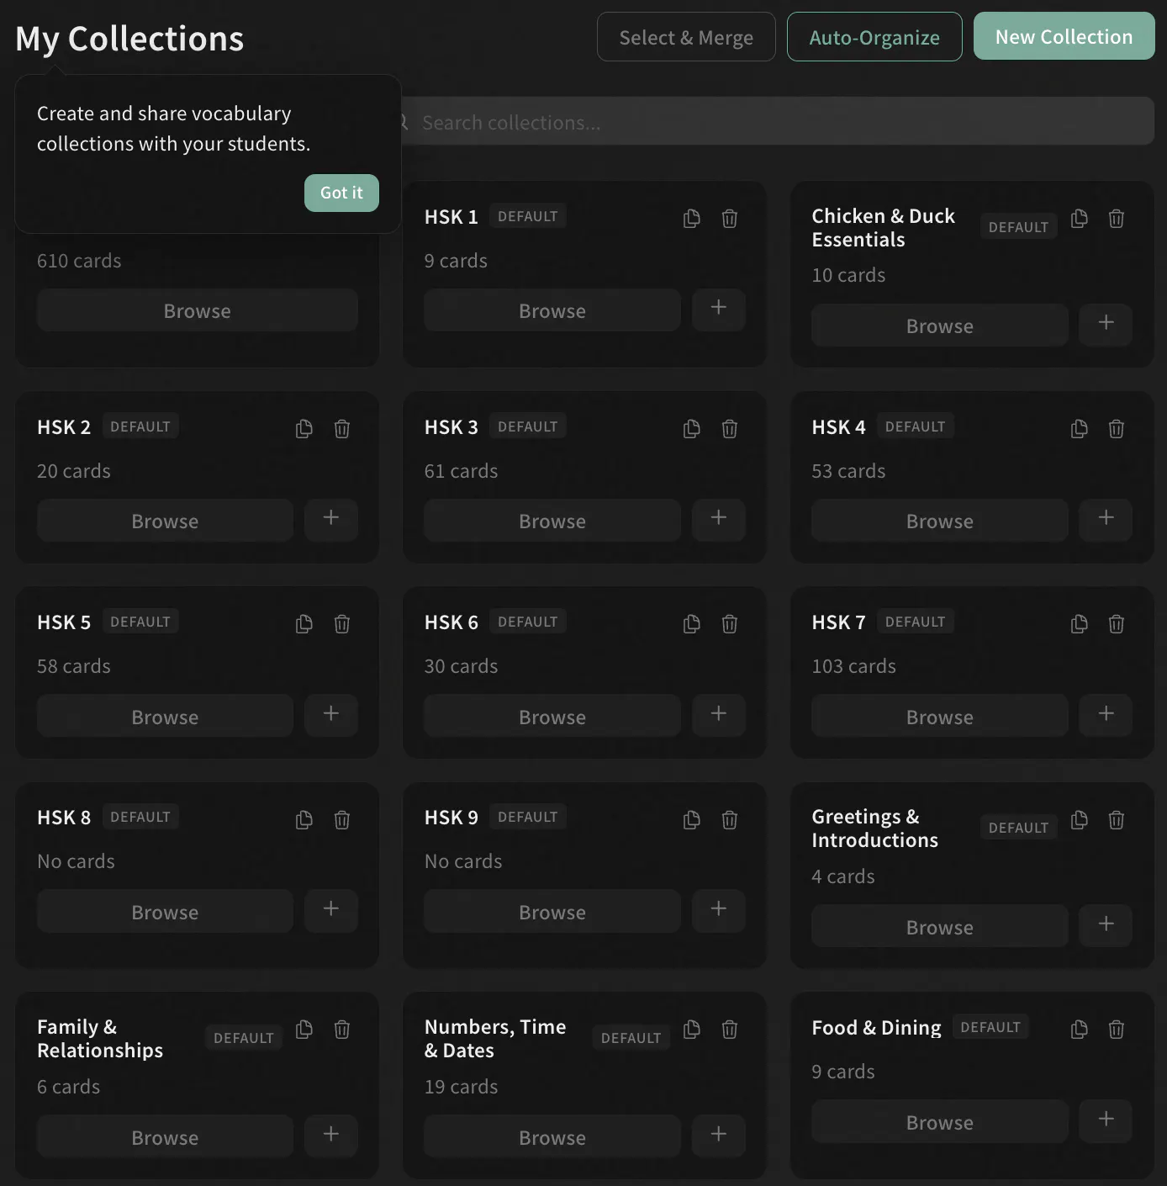This screenshot has width=1167, height=1186.
Task: Add a card to HSK 2
Action: coord(331,519)
